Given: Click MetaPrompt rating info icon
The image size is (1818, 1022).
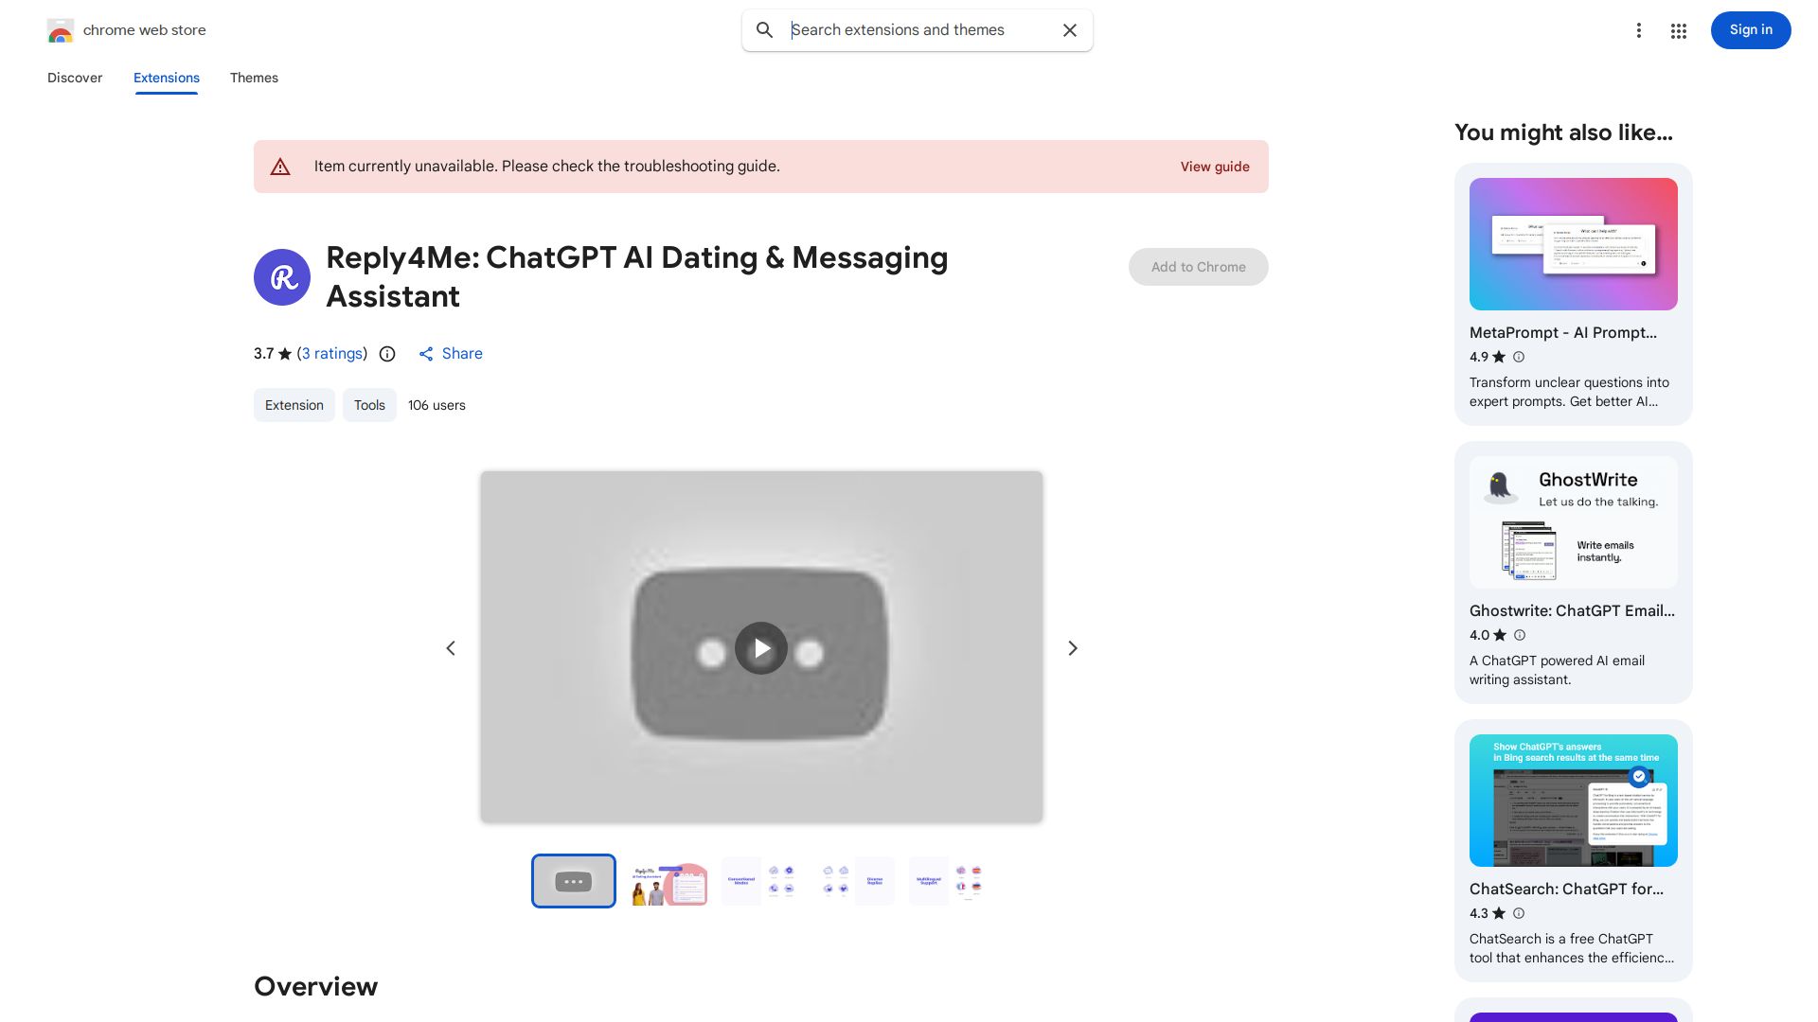Looking at the screenshot, I should tap(1519, 357).
